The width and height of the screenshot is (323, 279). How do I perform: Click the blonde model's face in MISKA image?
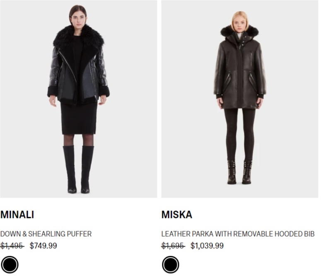click(x=239, y=25)
